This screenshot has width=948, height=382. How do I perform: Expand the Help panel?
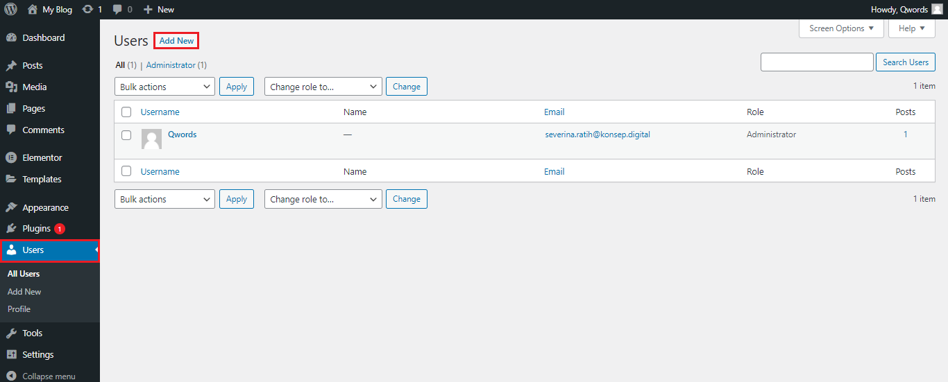pyautogui.click(x=912, y=28)
